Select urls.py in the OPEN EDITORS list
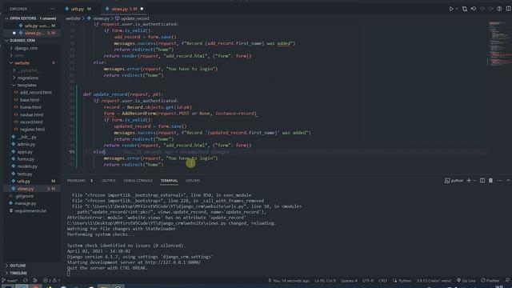Viewport: 512px width, 288px height. [31, 26]
